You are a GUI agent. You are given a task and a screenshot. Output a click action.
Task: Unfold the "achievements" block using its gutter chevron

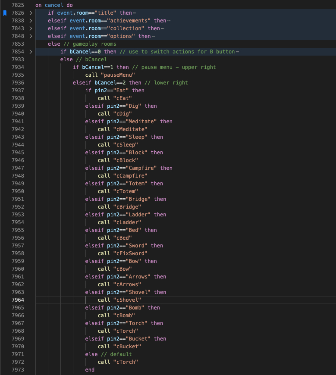[31, 21]
